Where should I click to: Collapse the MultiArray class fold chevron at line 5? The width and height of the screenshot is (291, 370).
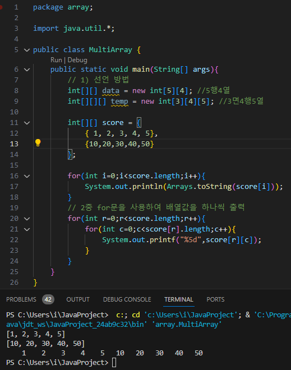27,50
